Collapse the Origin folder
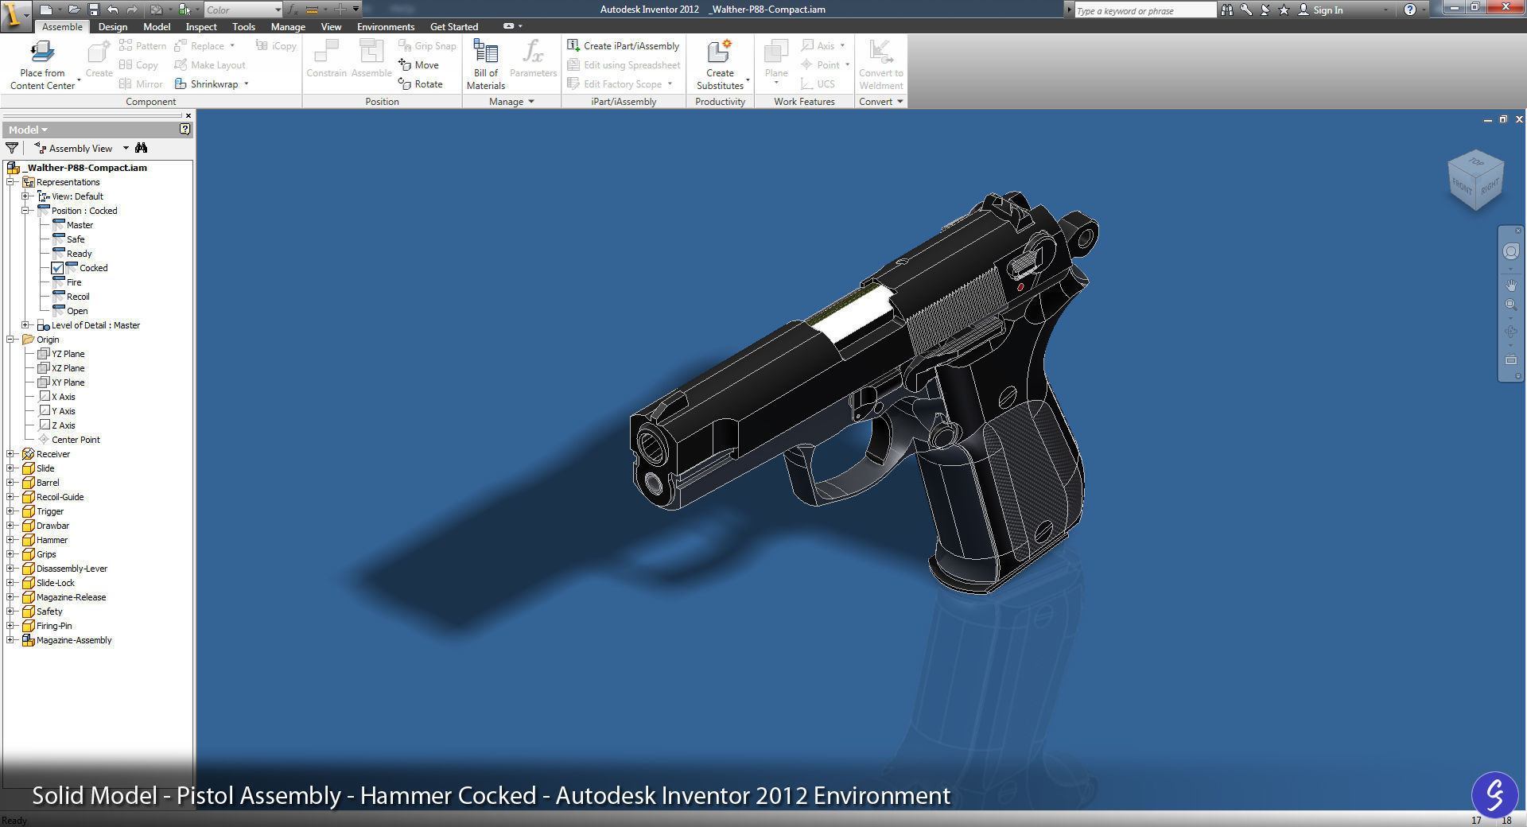This screenshot has width=1527, height=827. click(x=10, y=340)
